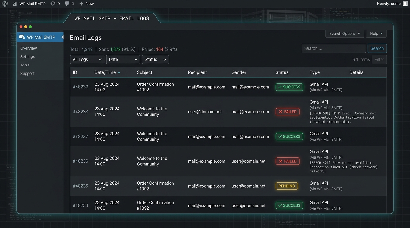410x228 pixels.
Task: Click the Search button
Action: [x=377, y=48]
